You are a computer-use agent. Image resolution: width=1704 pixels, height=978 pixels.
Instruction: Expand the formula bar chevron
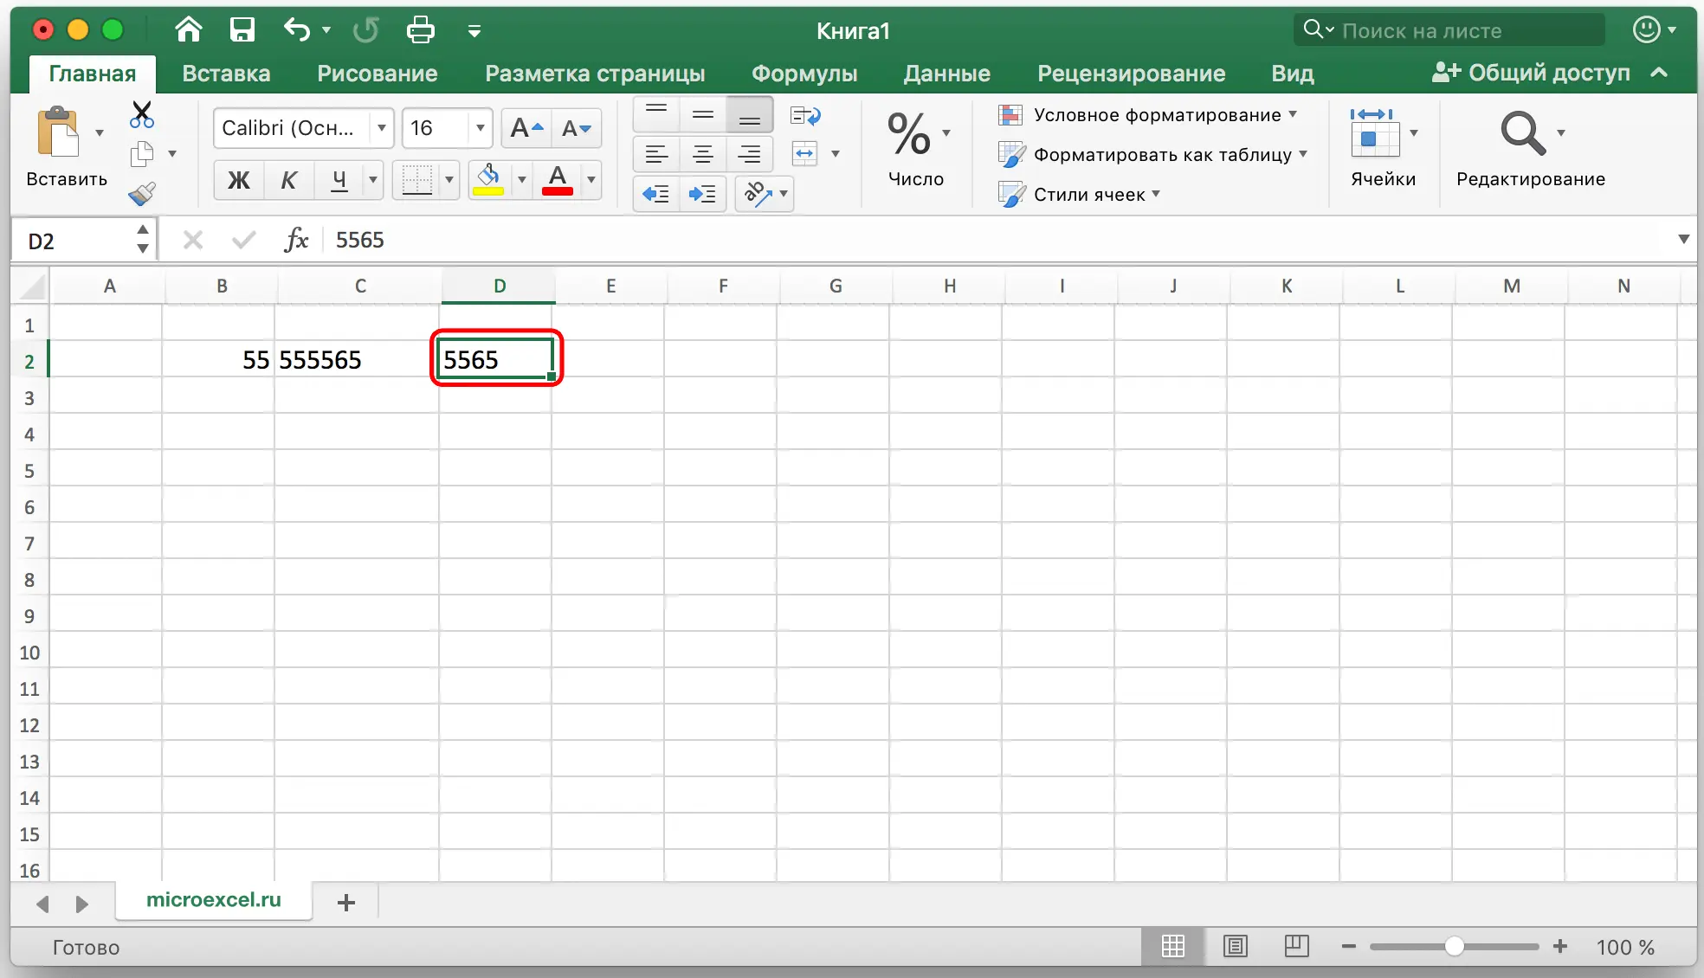[x=1683, y=240]
